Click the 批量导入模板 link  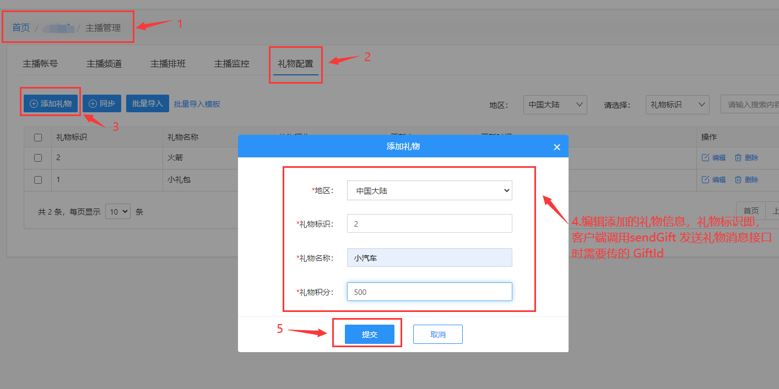(x=197, y=103)
